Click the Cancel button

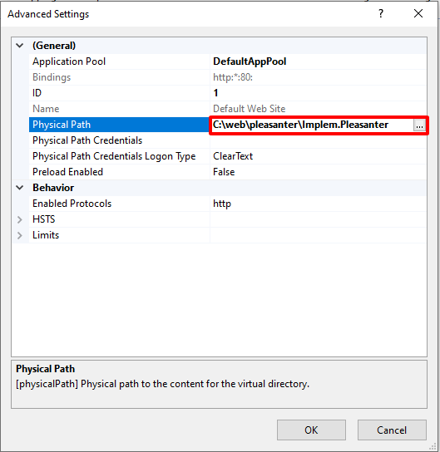click(392, 430)
